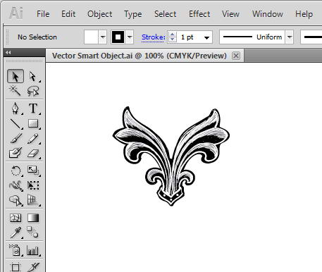This screenshot has height=272, width=322.
Task: Open the Help menu
Action: pos(304,14)
